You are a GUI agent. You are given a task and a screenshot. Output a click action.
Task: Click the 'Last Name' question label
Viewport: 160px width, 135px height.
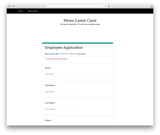(x=50, y=103)
